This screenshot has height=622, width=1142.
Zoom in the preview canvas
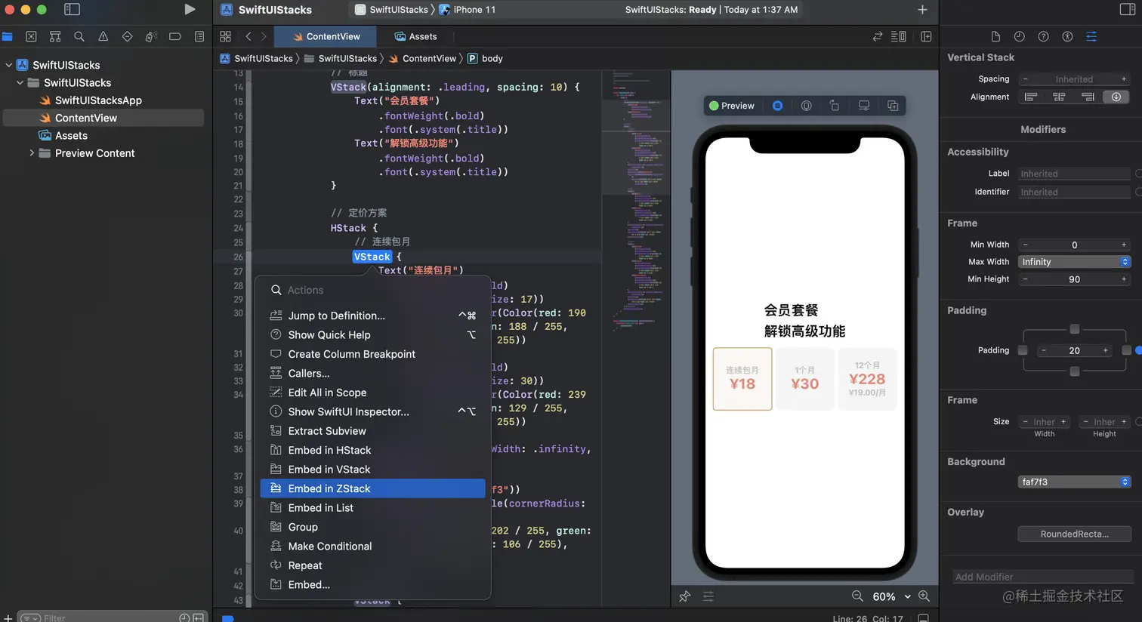[924, 596]
